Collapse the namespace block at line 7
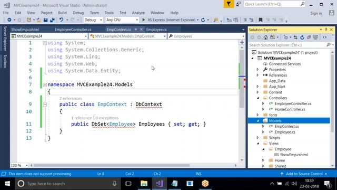Viewport: 337px width, 190px height. [x=45, y=85]
